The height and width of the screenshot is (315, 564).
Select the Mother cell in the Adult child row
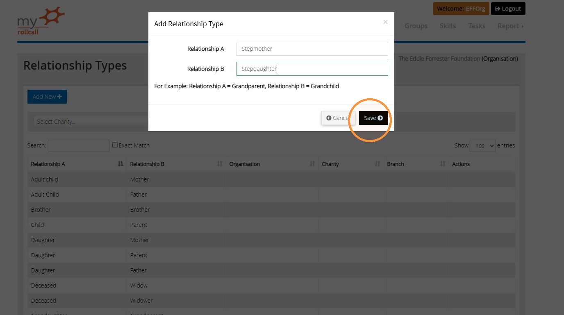176,179
